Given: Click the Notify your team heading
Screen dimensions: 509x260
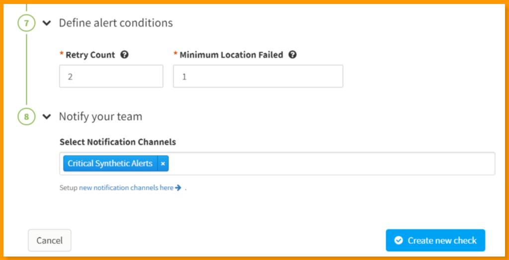Looking at the screenshot, I should (100, 116).
